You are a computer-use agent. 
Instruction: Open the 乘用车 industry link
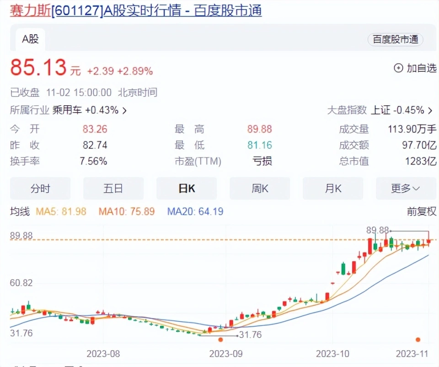click(67, 110)
